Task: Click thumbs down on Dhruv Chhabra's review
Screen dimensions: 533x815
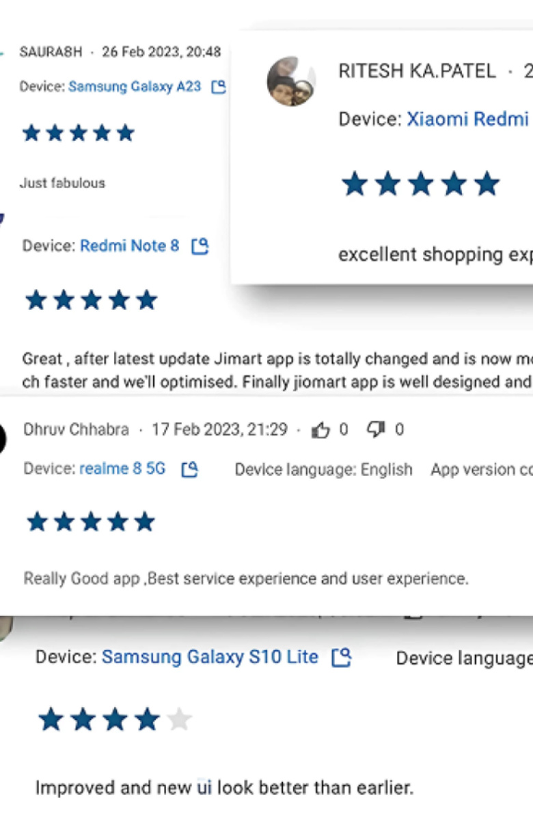Action: pos(376,429)
